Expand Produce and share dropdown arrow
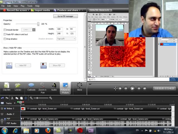The image size is (178, 134). (x=80, y=10)
